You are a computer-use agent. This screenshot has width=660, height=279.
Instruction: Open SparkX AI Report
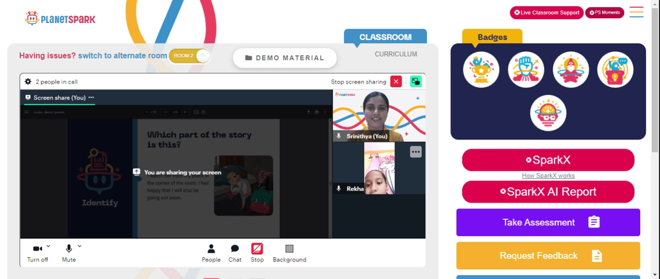(x=548, y=192)
